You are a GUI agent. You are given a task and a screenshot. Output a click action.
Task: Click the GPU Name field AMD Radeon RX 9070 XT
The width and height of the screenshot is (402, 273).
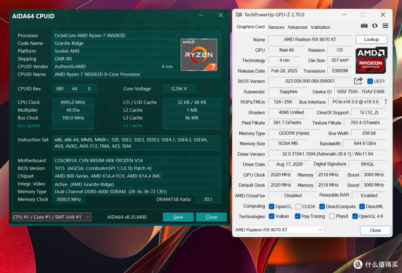(x=310, y=39)
